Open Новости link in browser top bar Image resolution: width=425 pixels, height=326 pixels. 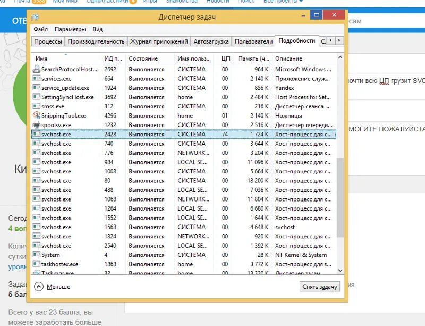tap(218, 2)
